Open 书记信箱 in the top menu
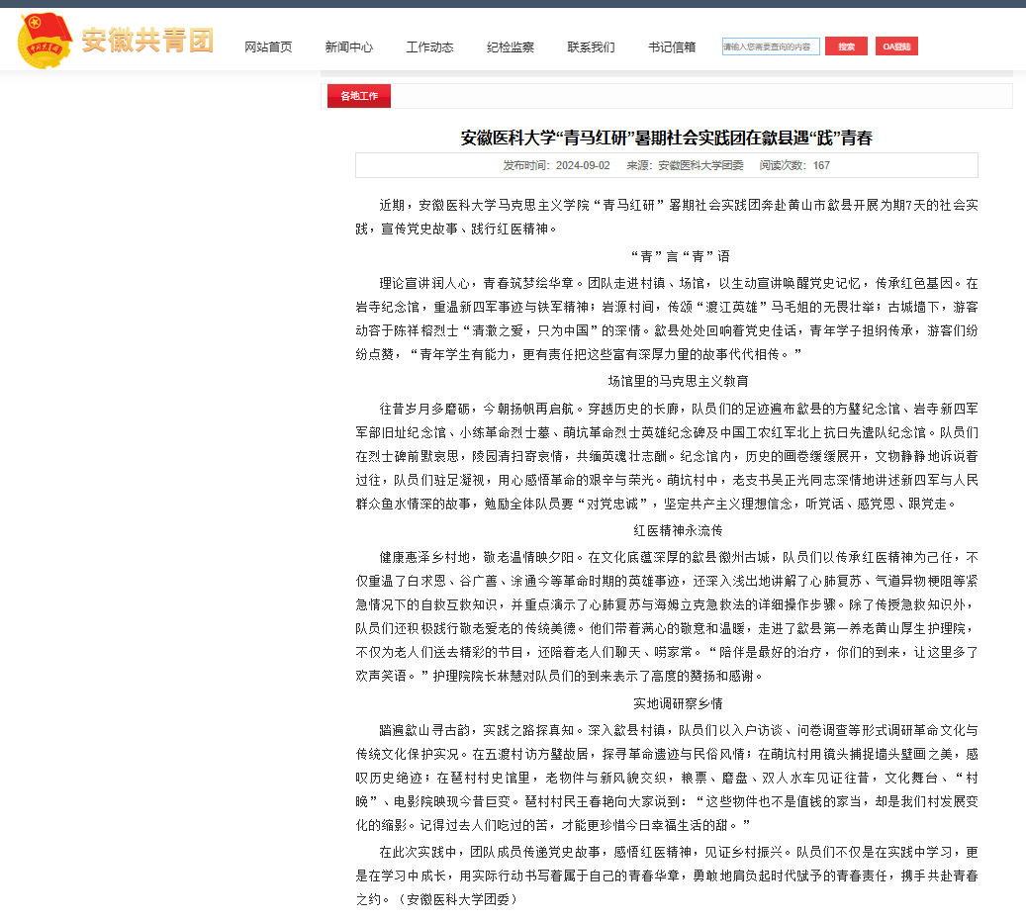Screen dimensions: 1026x922 [x=672, y=46]
